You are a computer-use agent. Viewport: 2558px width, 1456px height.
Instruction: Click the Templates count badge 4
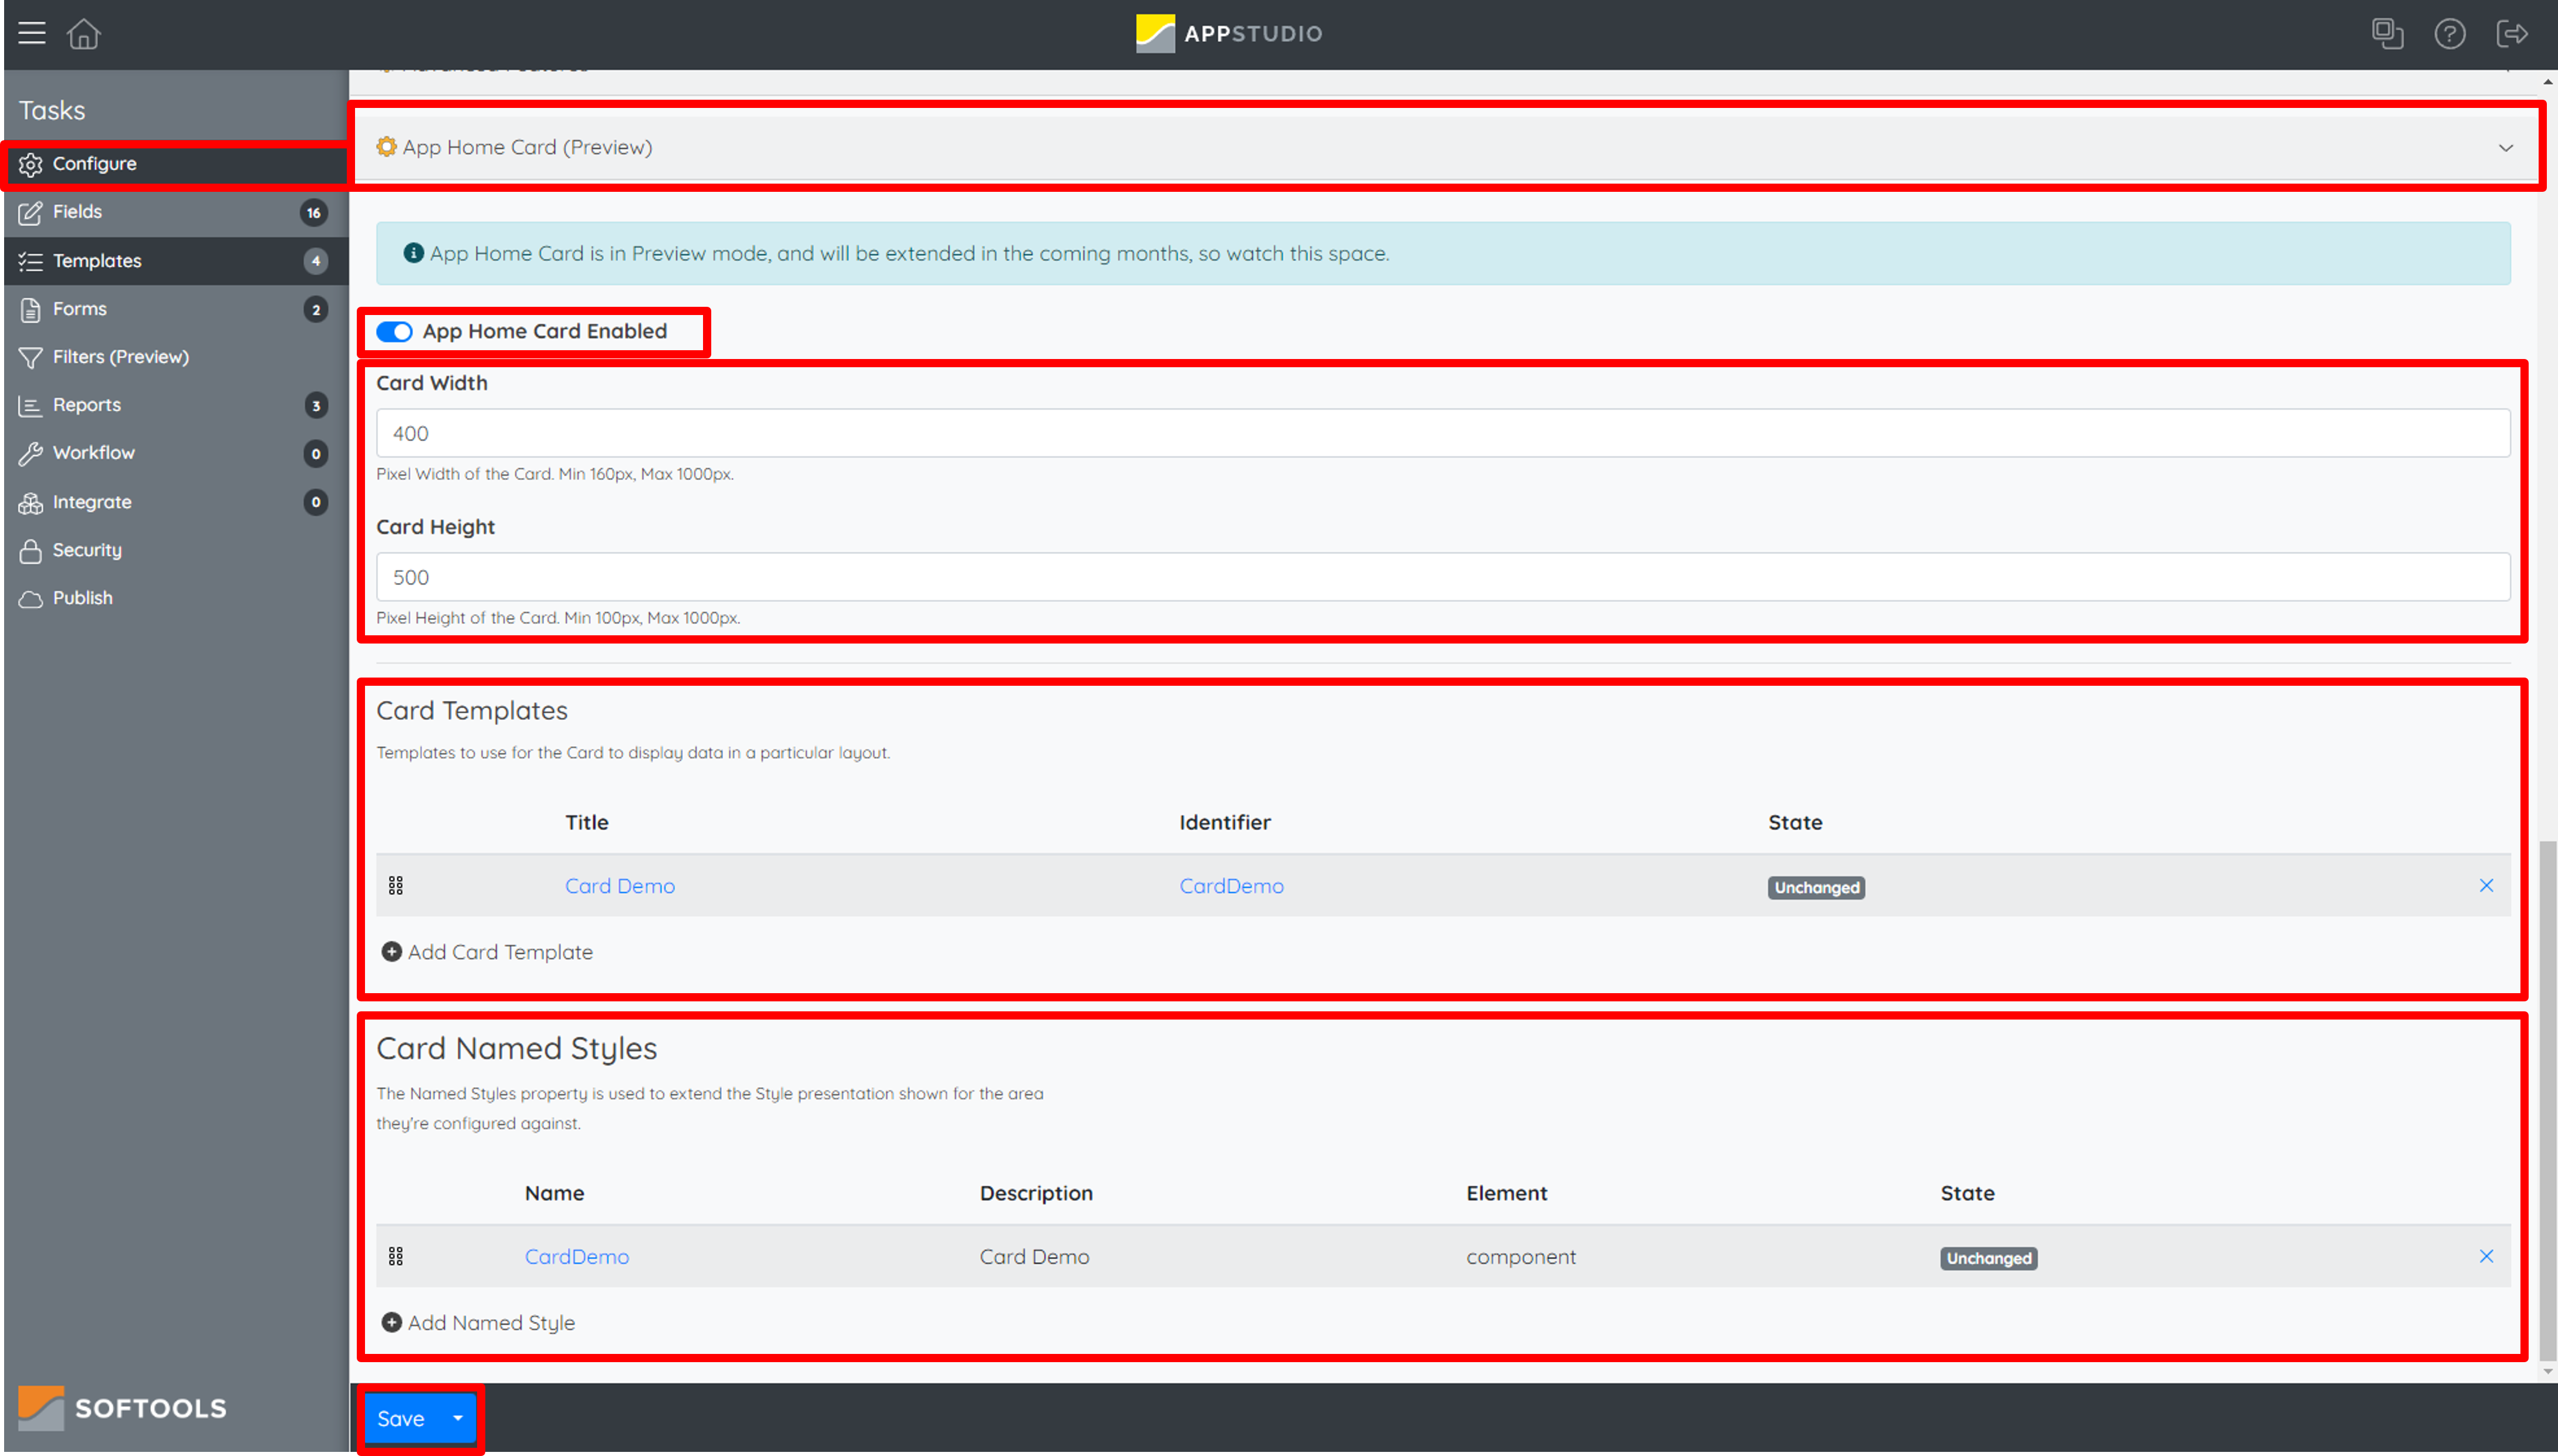coord(316,261)
